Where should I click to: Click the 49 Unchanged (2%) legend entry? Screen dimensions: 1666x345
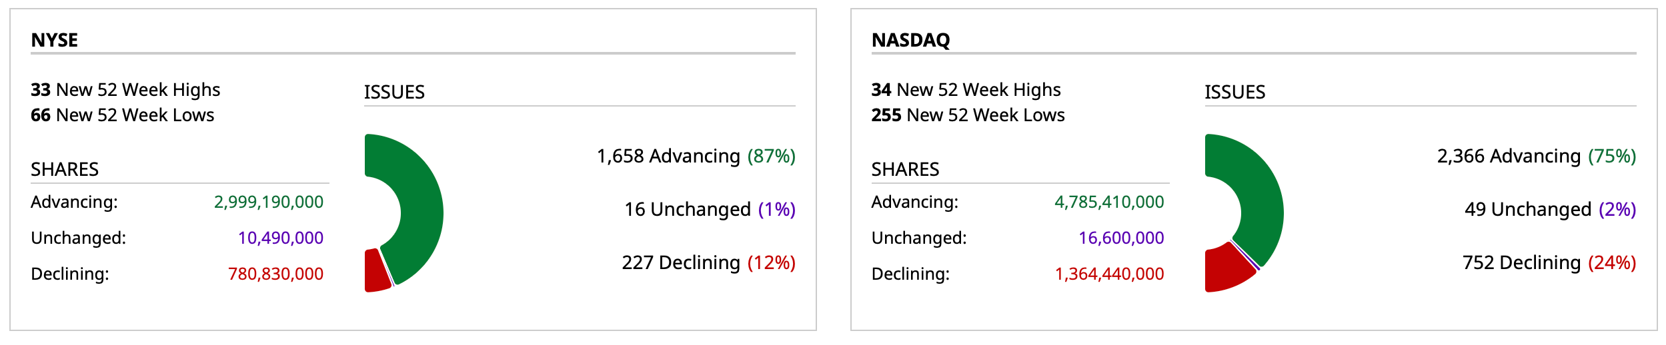[1550, 210]
